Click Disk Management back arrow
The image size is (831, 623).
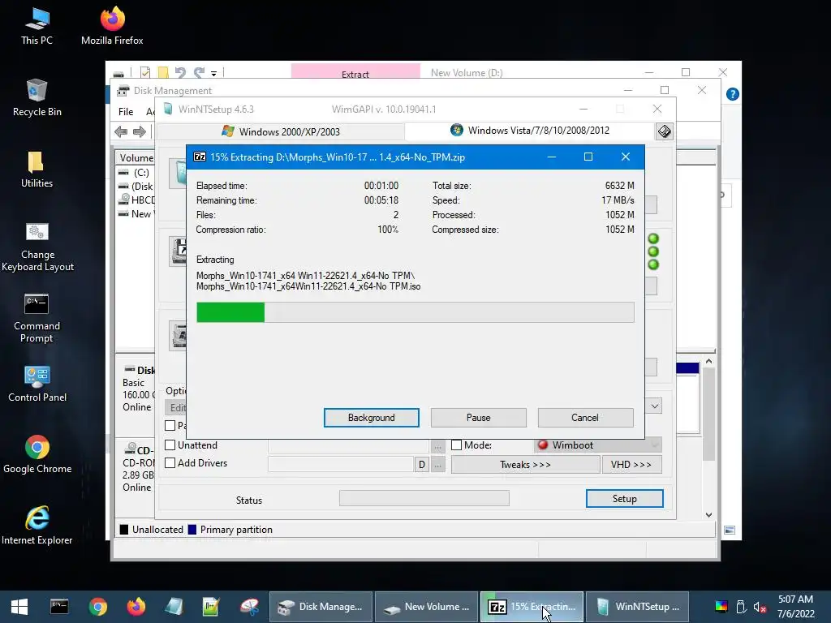121,131
